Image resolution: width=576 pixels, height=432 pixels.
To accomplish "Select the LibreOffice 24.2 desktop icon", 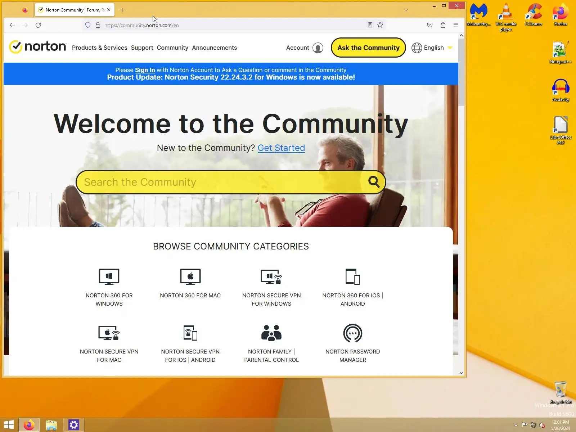I will [x=561, y=130].
